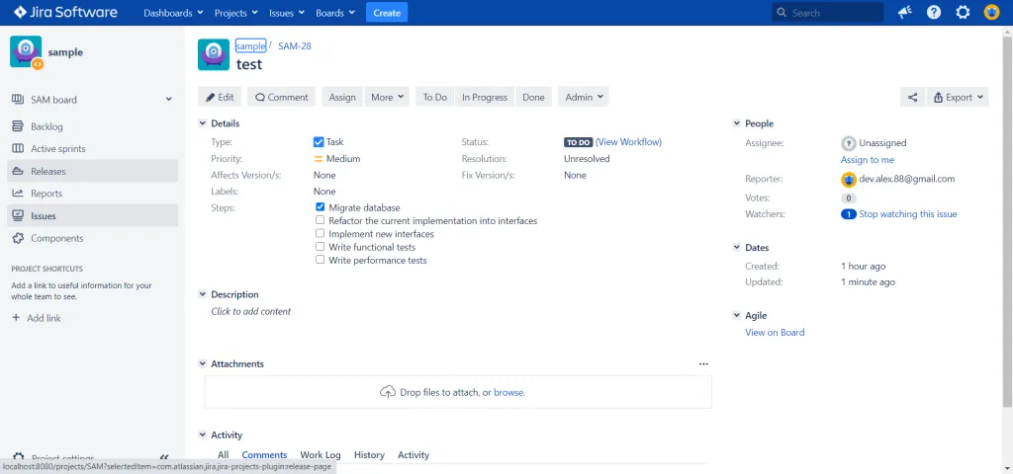The image size is (1013, 474).
Task: Collapse the Activity section
Action: coord(202,434)
